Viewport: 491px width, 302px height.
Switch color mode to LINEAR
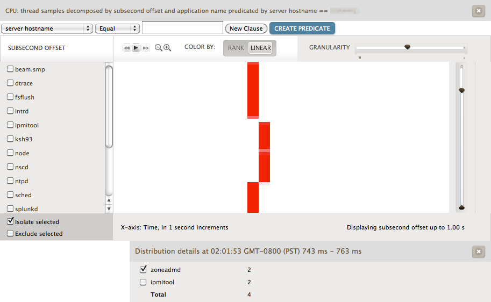tap(261, 48)
